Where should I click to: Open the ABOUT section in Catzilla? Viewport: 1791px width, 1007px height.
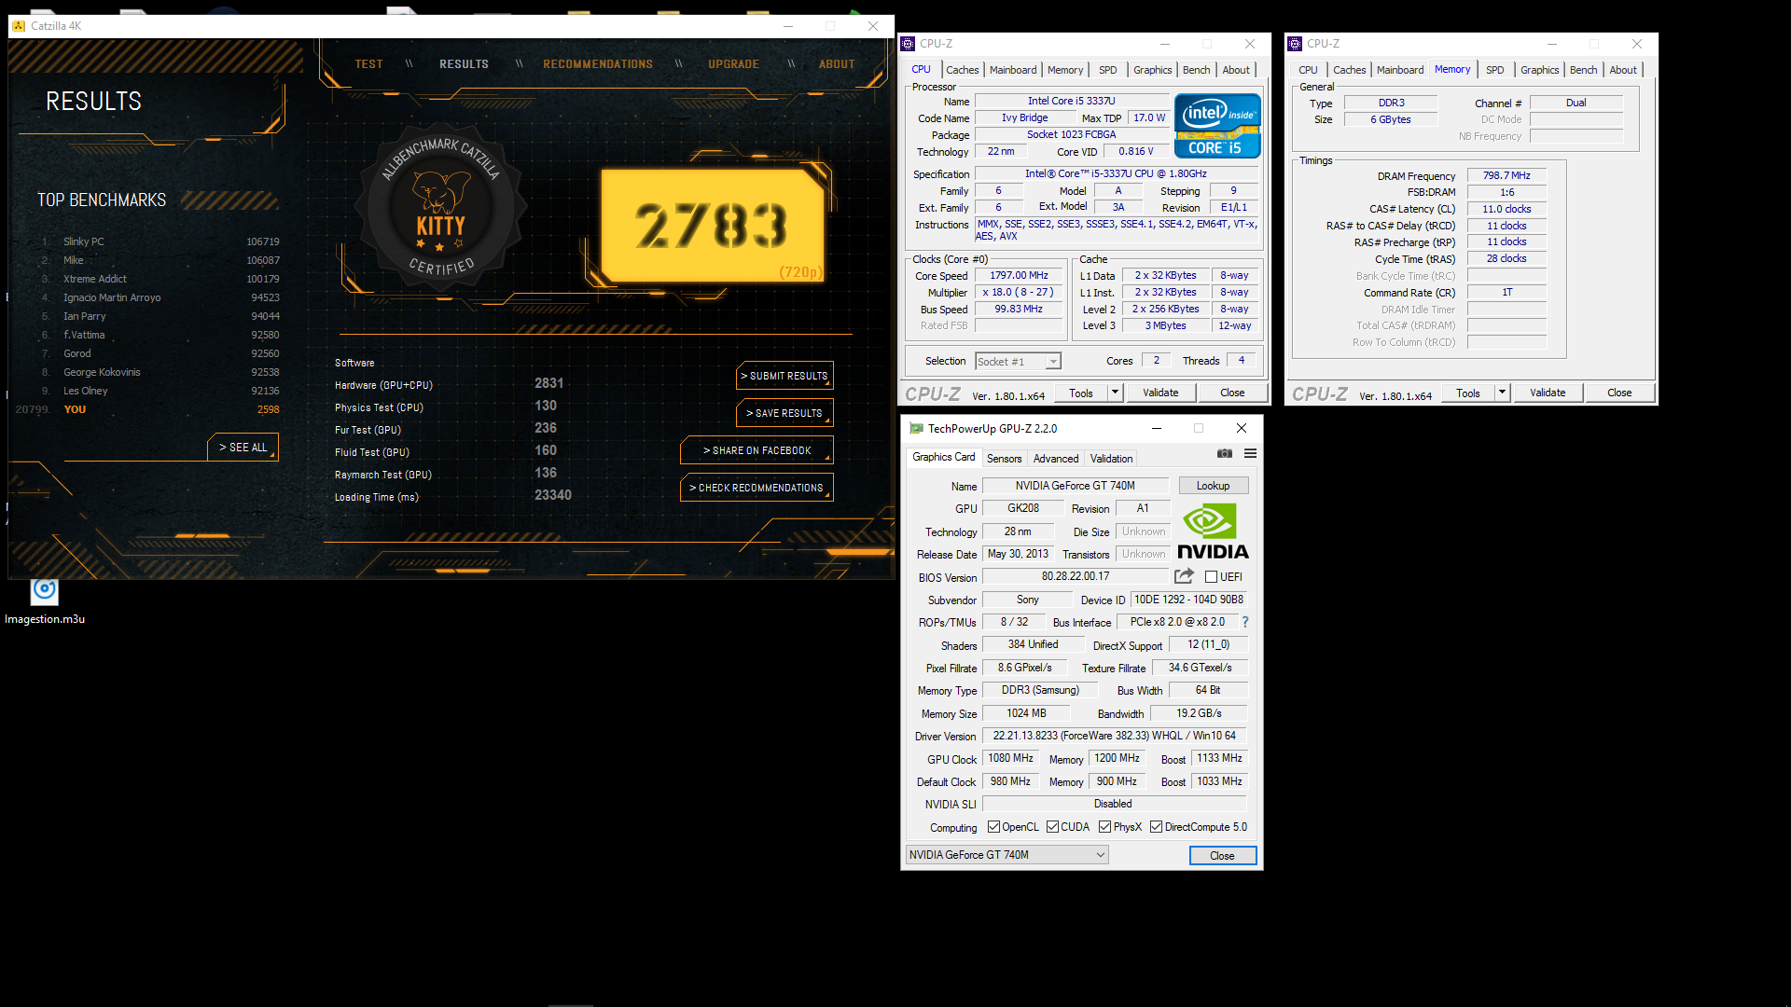tap(837, 64)
